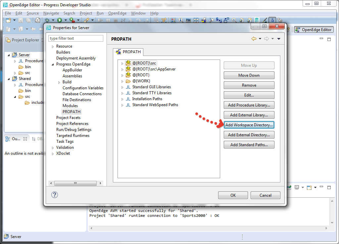Select the PROPATH tab in dialog

(128, 52)
